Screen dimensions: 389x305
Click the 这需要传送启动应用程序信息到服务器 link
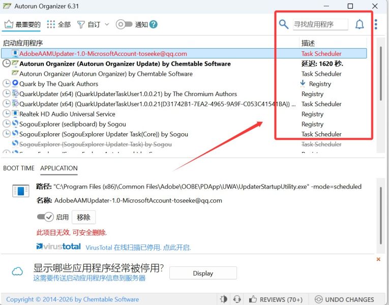click(x=89, y=278)
